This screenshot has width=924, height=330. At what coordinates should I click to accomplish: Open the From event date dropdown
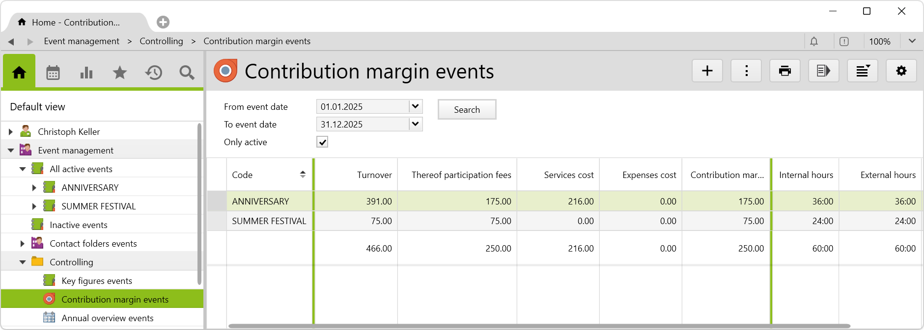tap(416, 106)
